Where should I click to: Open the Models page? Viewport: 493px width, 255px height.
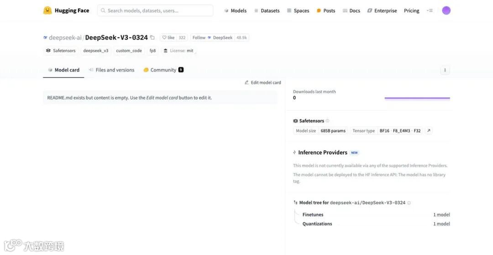pos(235,10)
